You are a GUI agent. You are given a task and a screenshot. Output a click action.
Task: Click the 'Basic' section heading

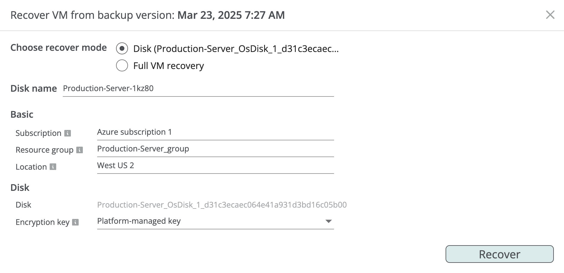(x=22, y=114)
